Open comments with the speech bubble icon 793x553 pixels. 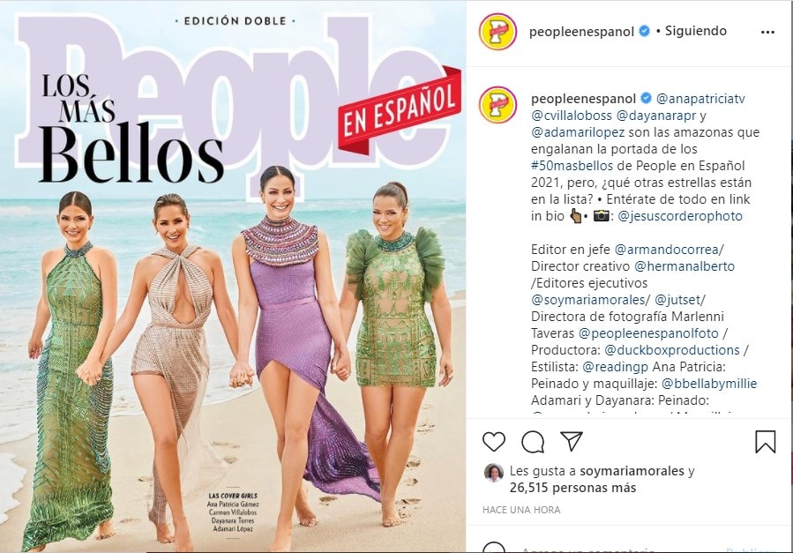click(x=533, y=442)
